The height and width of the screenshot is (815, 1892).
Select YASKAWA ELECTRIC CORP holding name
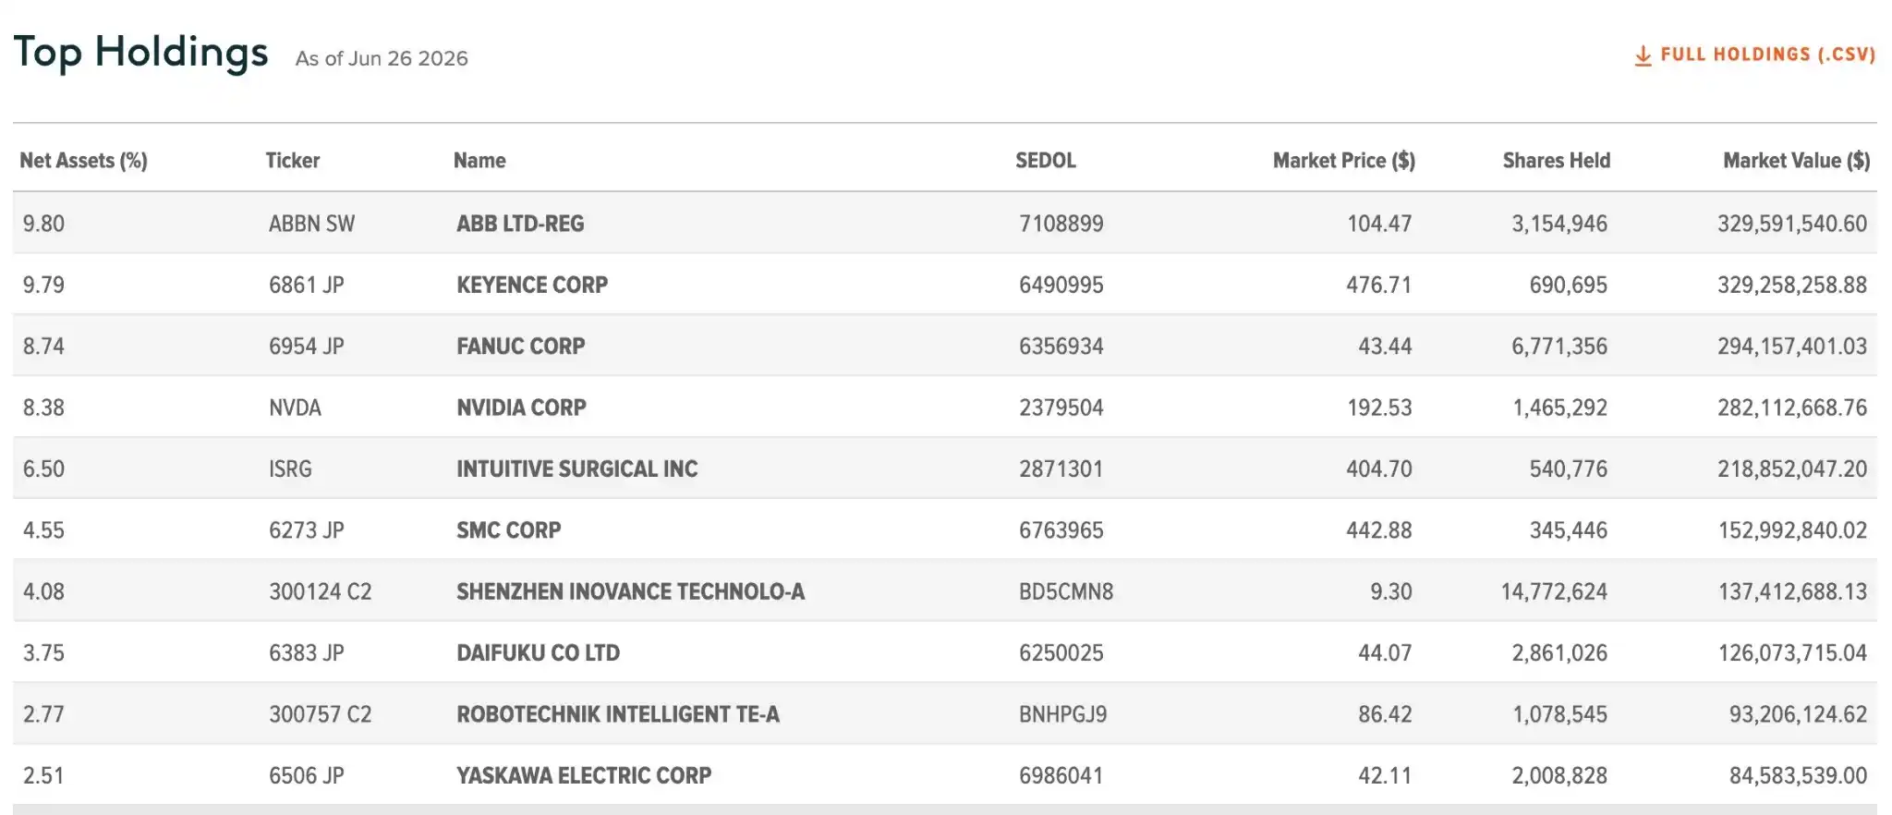[584, 776]
